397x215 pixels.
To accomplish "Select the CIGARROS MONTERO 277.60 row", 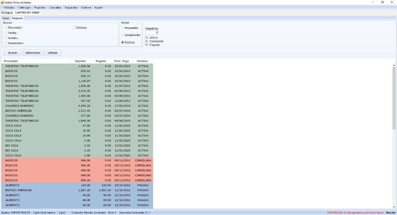I will coord(77,116).
